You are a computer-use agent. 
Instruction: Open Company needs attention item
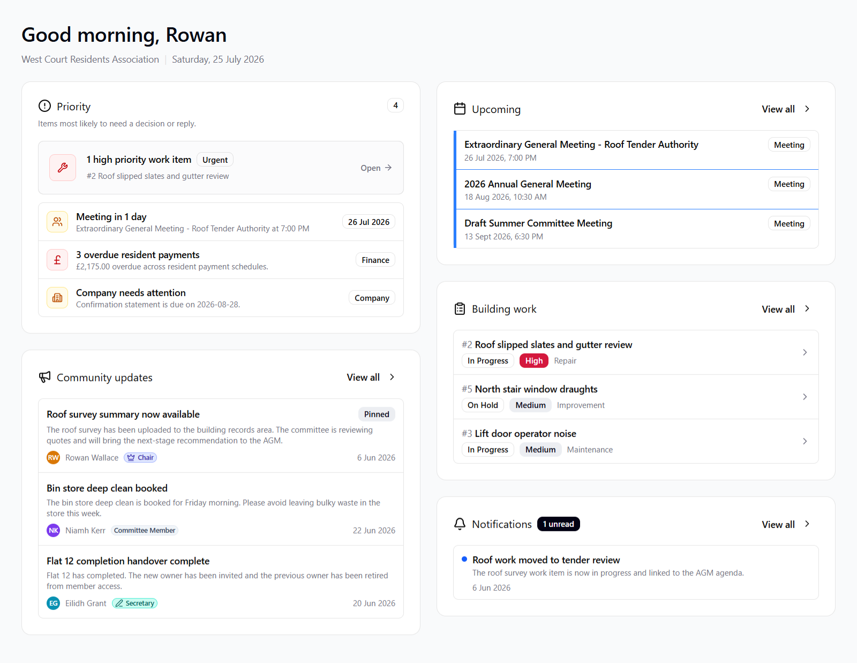coord(221,298)
